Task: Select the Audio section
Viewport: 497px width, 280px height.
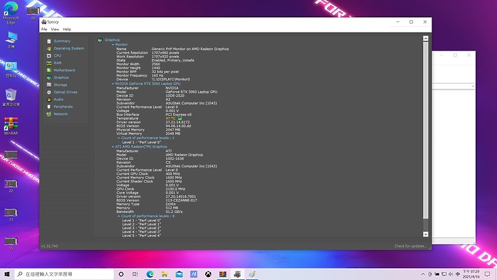Action: point(58,100)
